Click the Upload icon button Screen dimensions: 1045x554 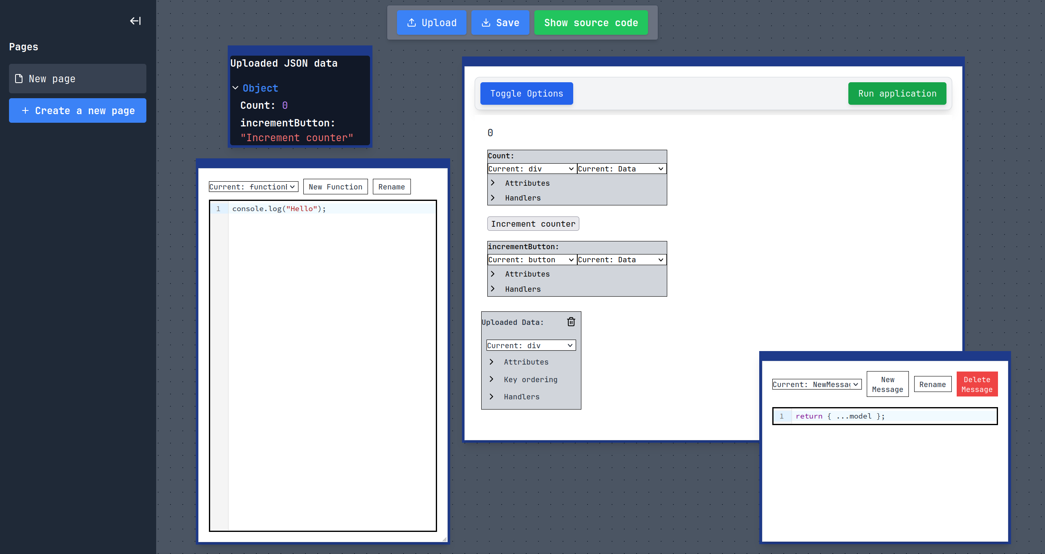[x=412, y=23]
